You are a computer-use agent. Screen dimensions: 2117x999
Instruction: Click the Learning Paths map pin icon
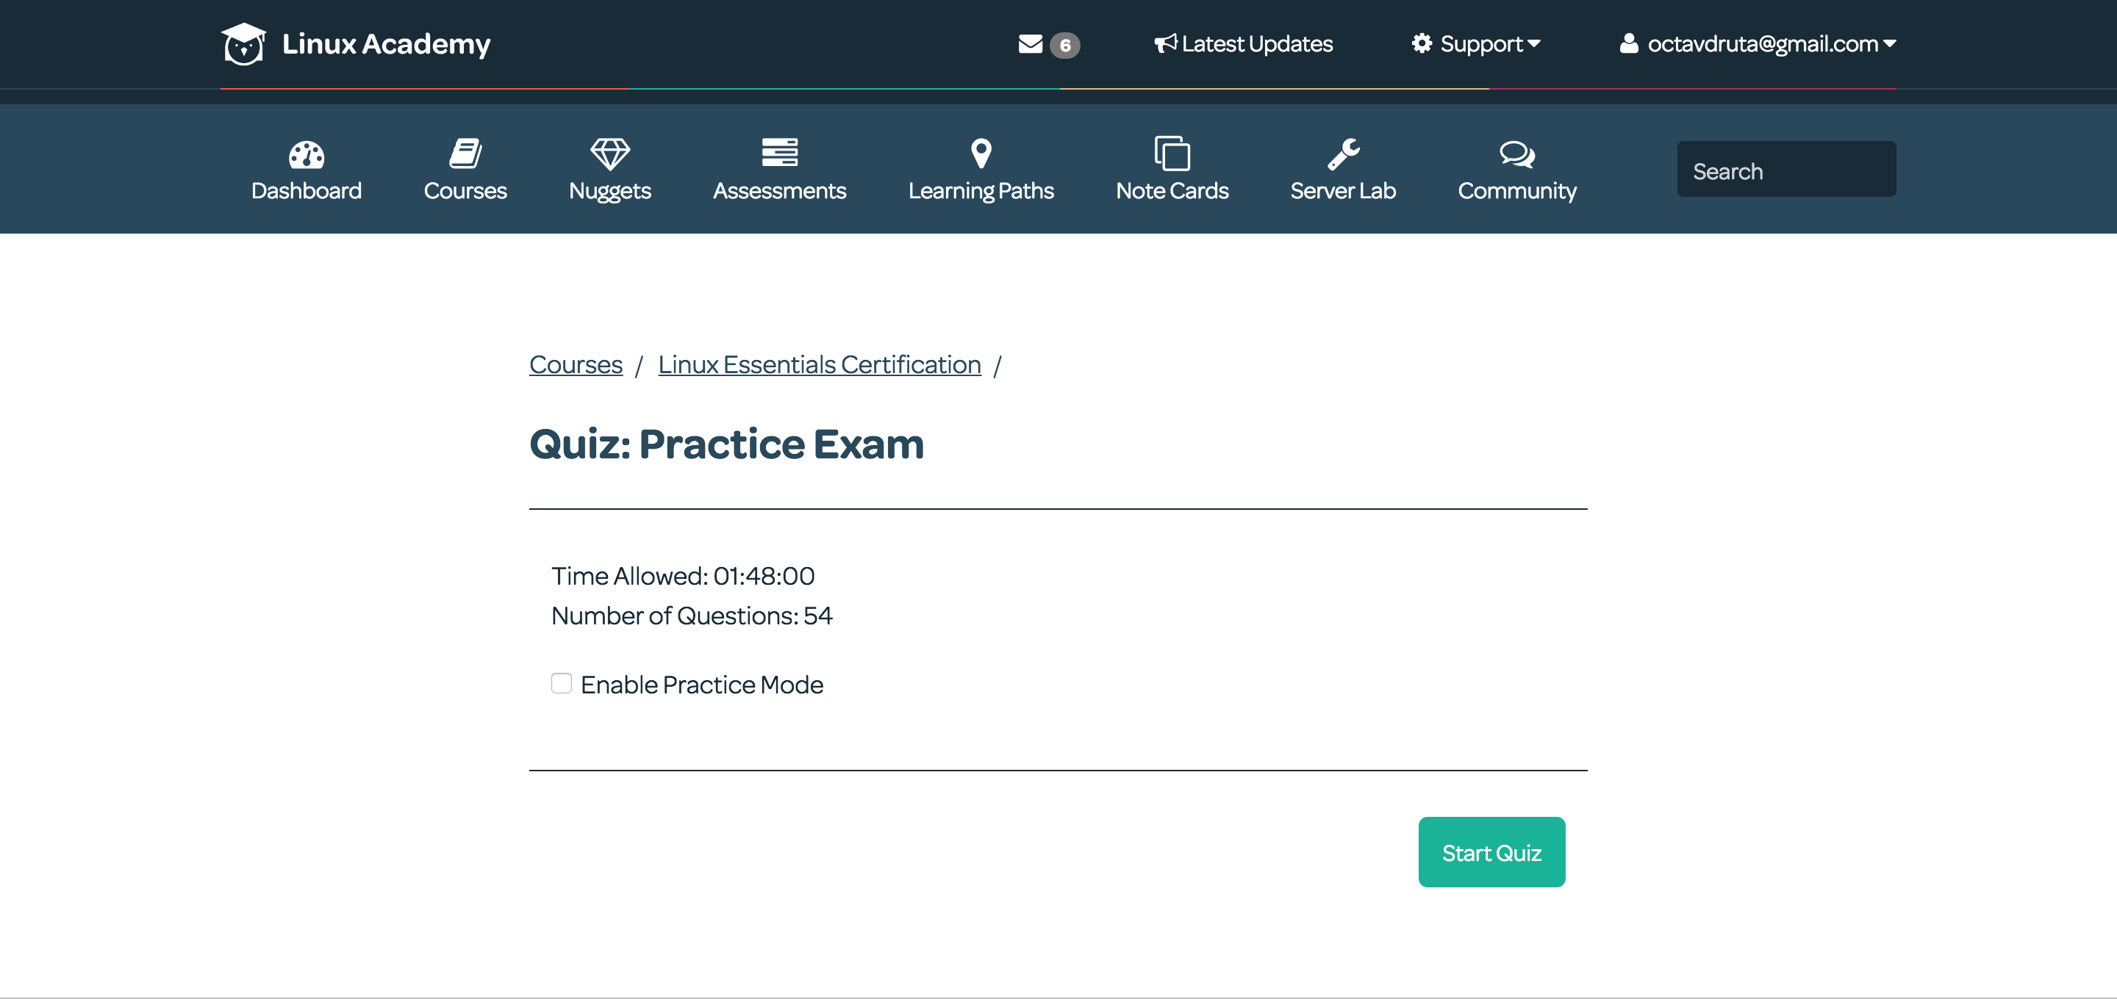click(x=981, y=154)
